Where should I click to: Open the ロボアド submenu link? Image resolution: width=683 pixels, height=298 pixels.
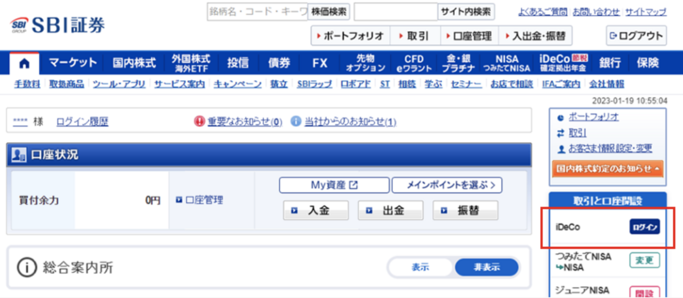click(x=356, y=84)
